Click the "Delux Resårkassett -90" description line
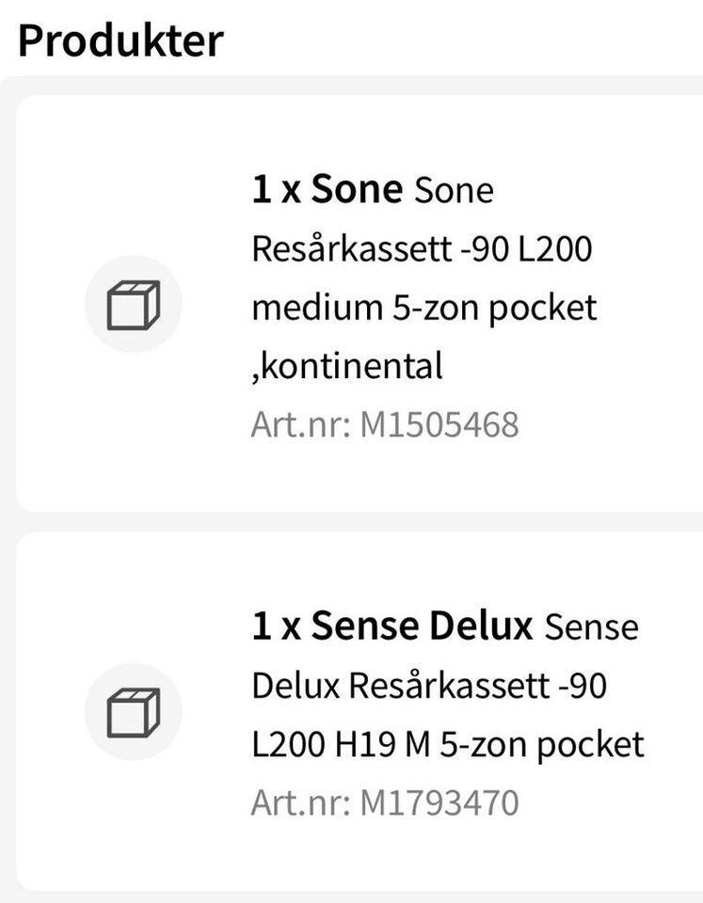Screen dimensions: 703x903 (428, 686)
